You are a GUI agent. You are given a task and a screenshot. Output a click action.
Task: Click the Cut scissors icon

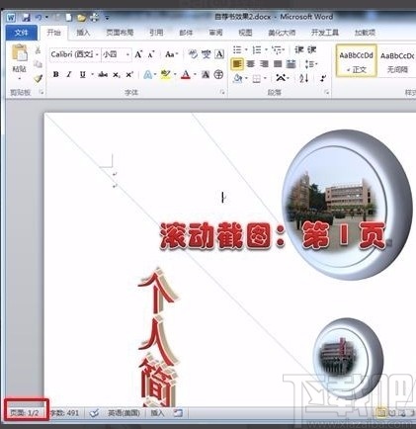tap(38, 50)
